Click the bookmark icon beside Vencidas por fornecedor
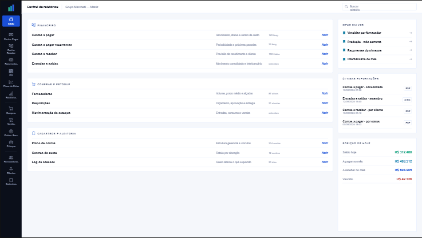The width and height of the screenshot is (422, 238). tap(344, 33)
